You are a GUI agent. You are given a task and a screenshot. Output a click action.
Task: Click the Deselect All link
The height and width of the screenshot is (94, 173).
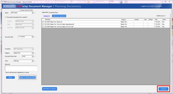tap(46, 16)
